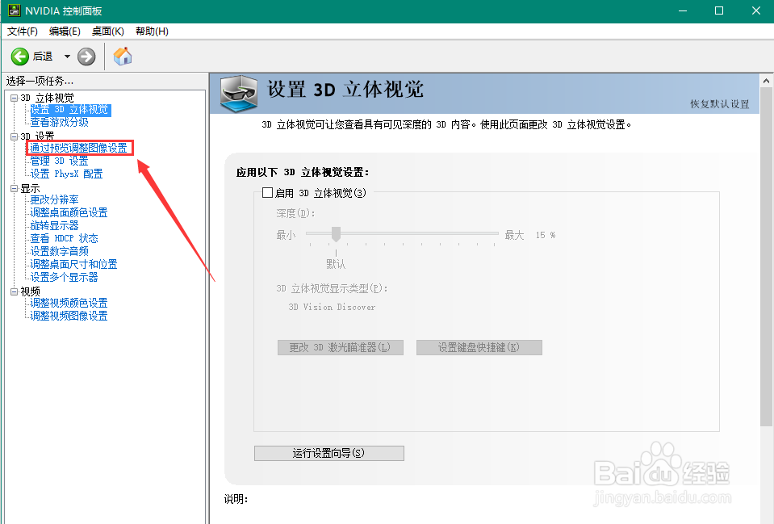Open 调整视频图像设置 task
The width and height of the screenshot is (774, 524).
point(69,316)
